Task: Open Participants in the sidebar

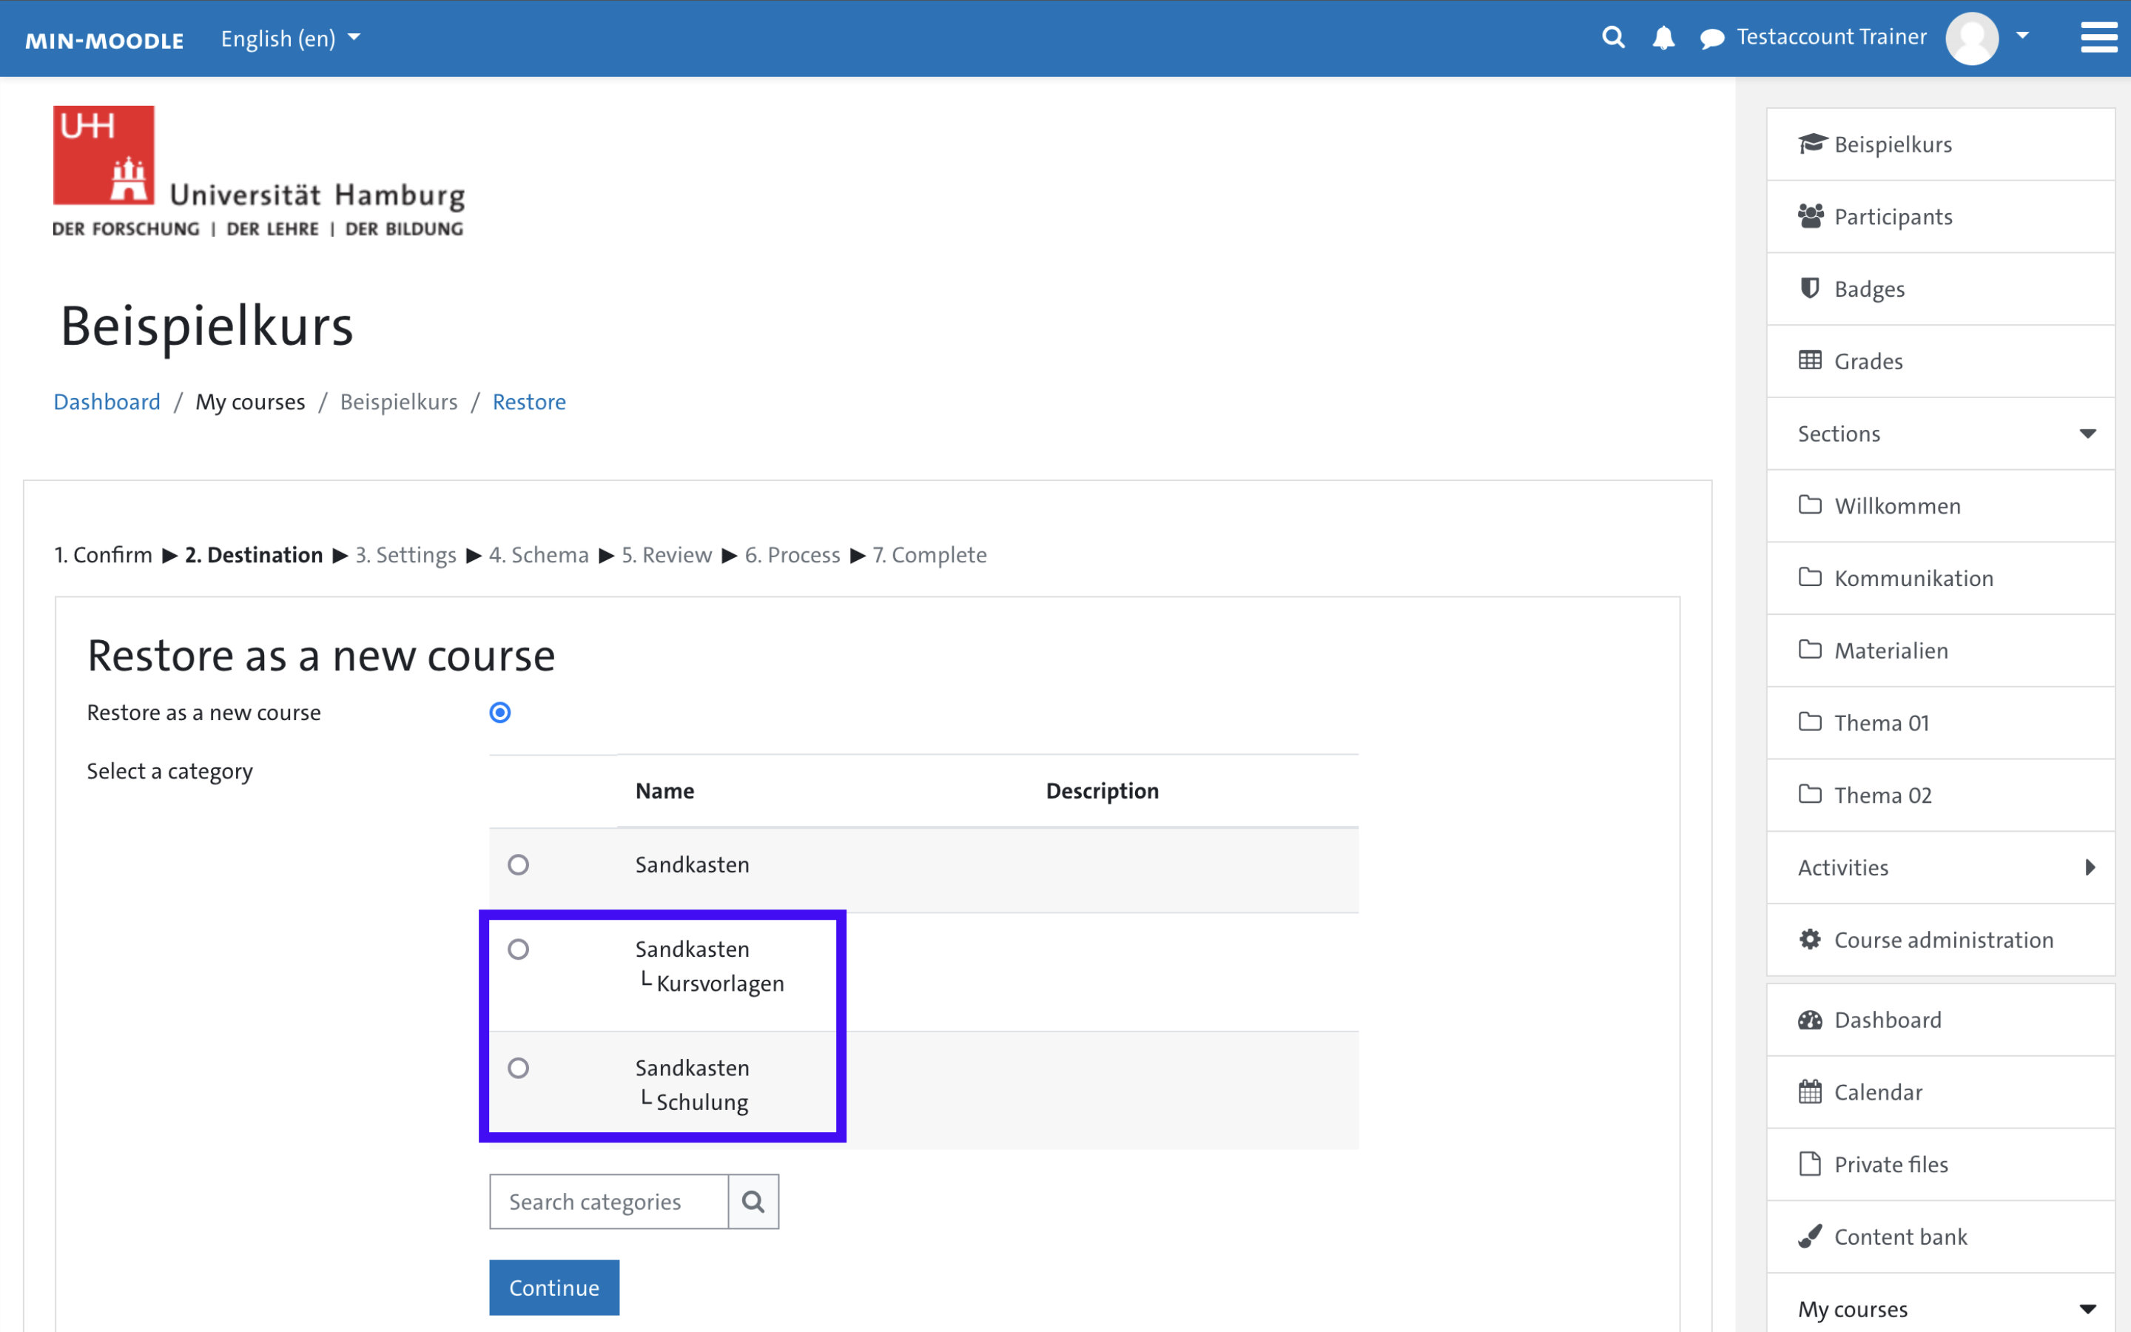Action: click(1941, 217)
